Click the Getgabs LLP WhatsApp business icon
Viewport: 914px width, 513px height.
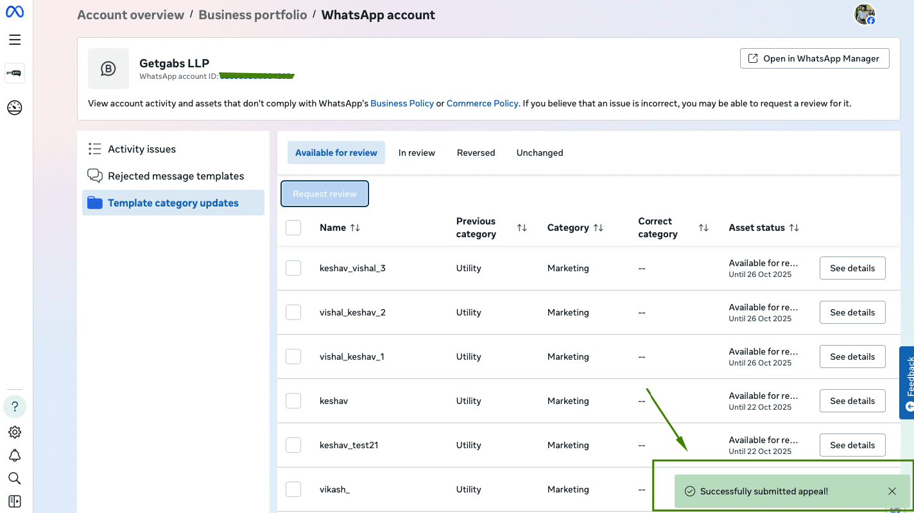[108, 69]
